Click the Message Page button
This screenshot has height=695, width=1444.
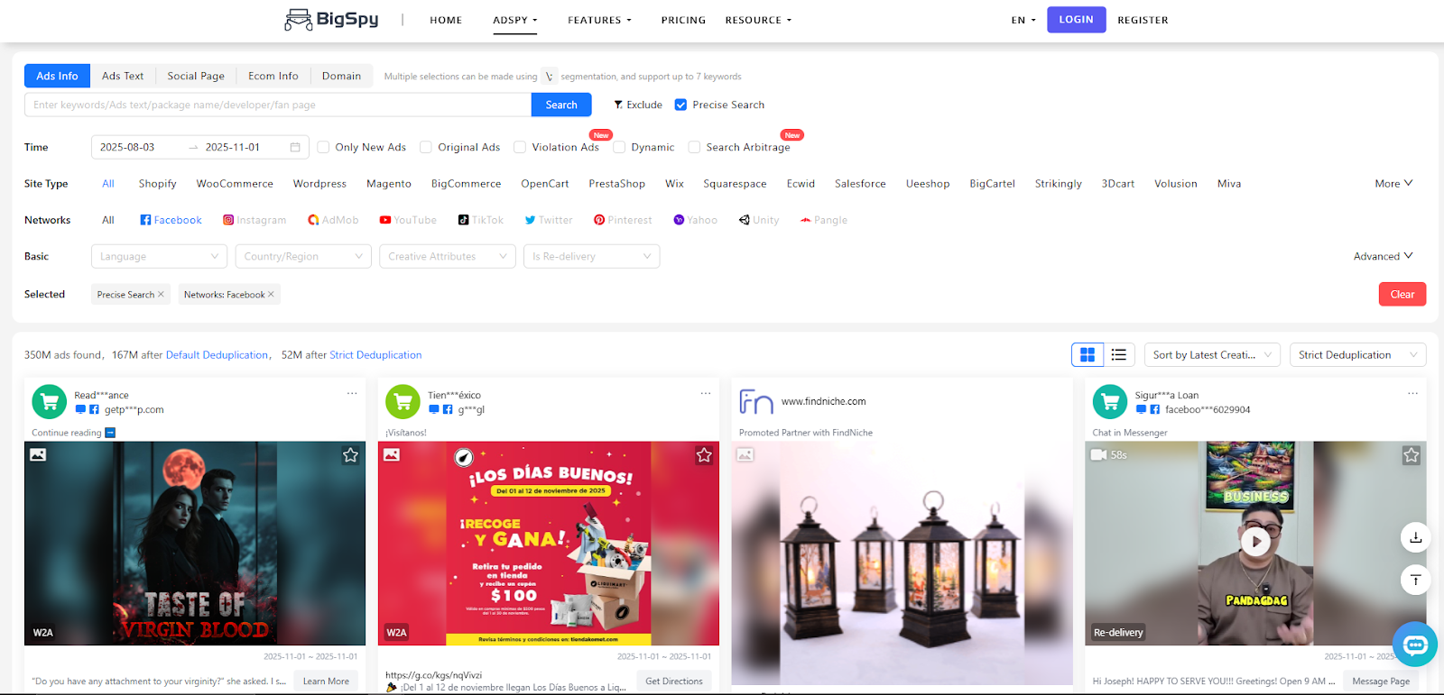click(1381, 681)
